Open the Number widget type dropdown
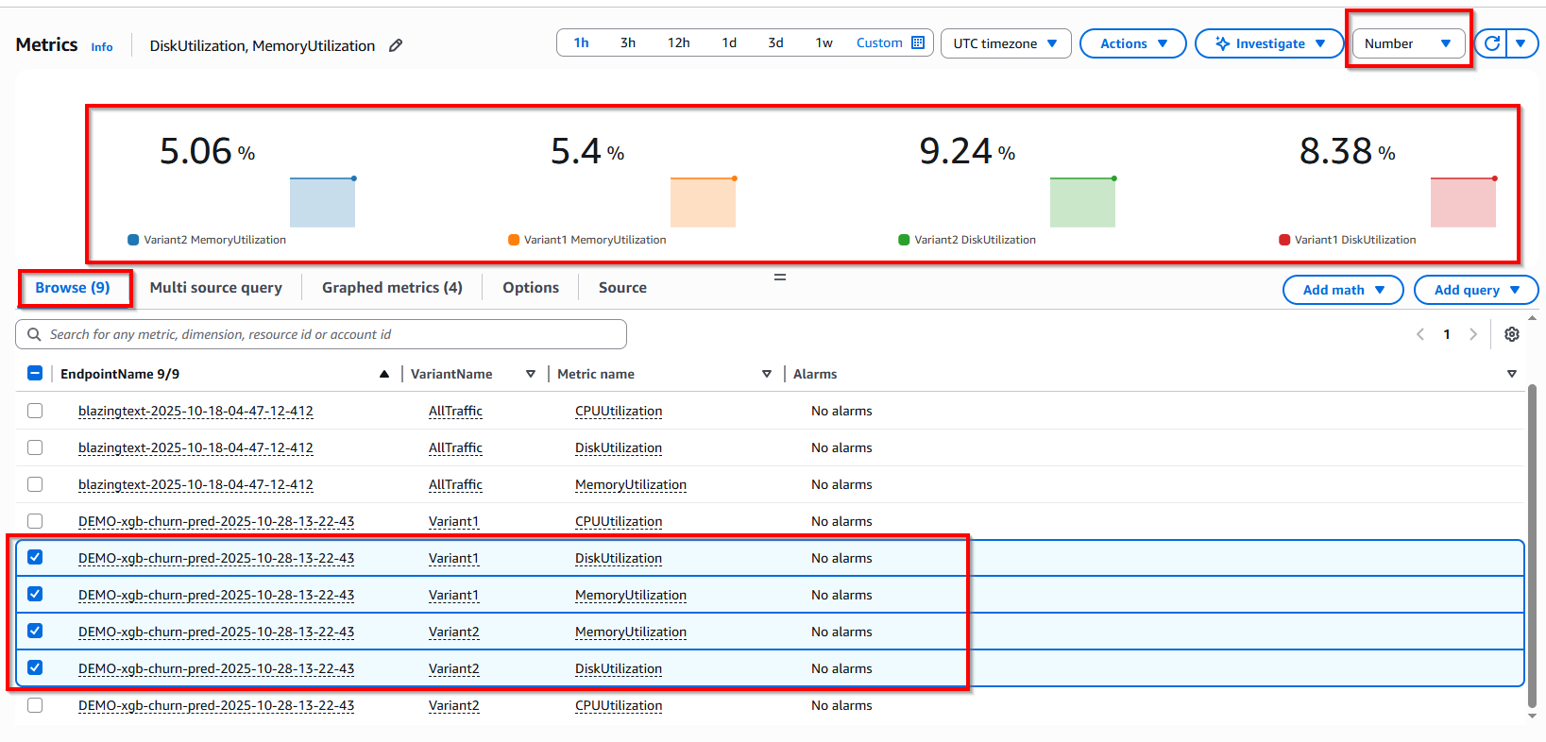1546x742 pixels. pos(1407,43)
